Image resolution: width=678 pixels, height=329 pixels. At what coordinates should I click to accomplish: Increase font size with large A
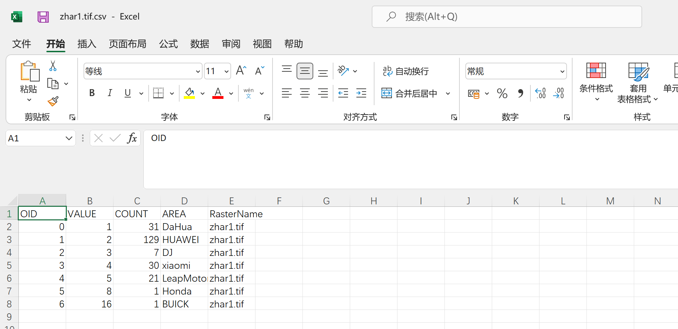tap(241, 71)
